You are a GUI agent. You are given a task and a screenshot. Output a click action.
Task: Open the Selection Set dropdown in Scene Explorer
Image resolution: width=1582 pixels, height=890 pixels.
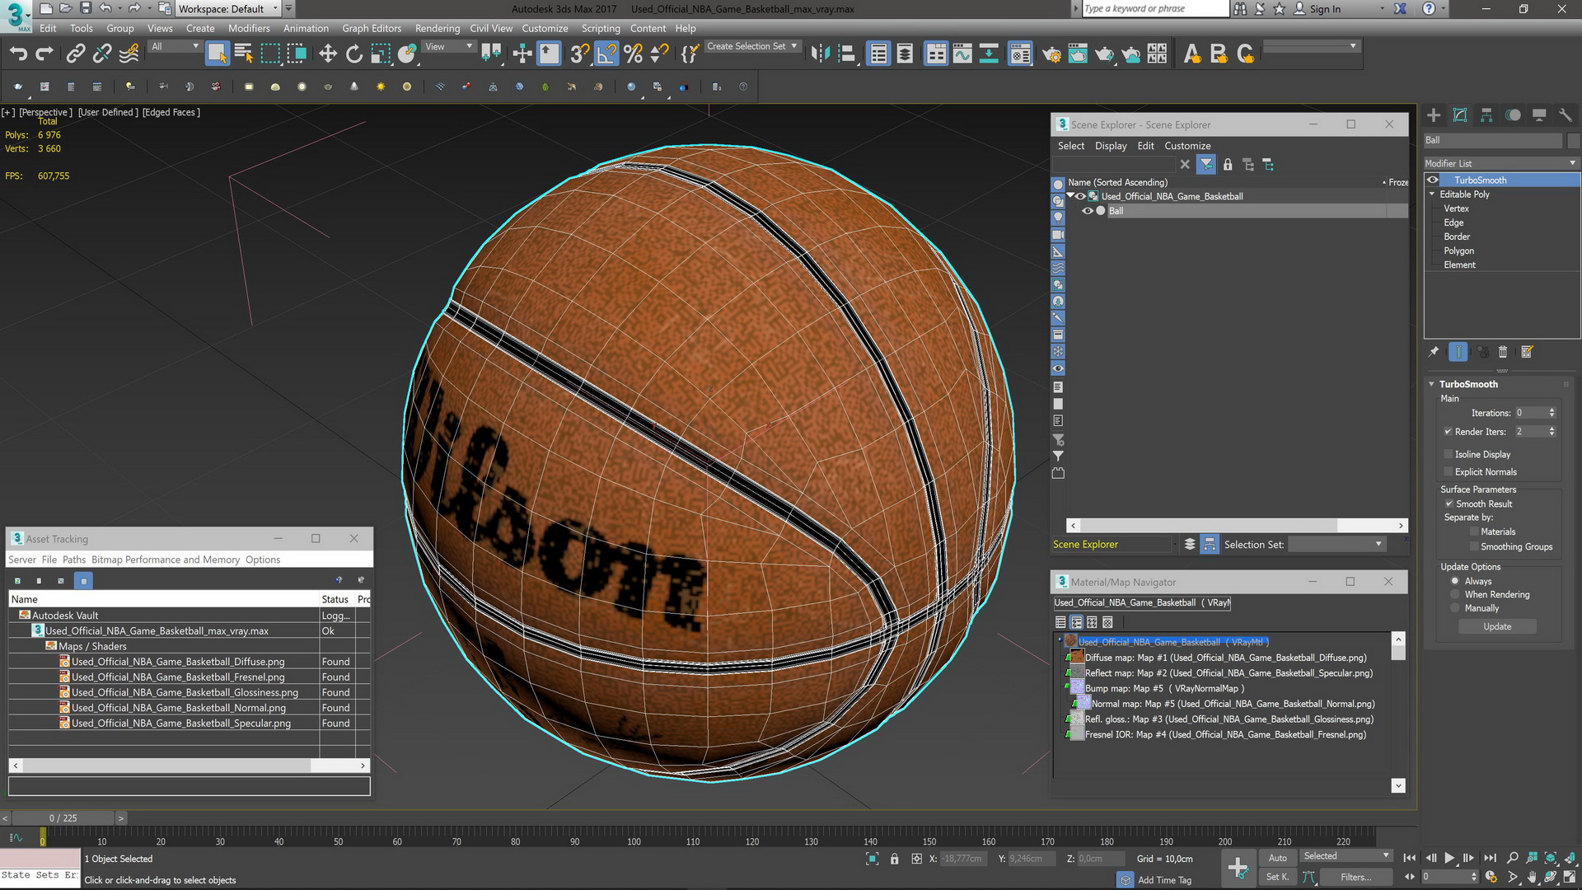coord(1336,544)
